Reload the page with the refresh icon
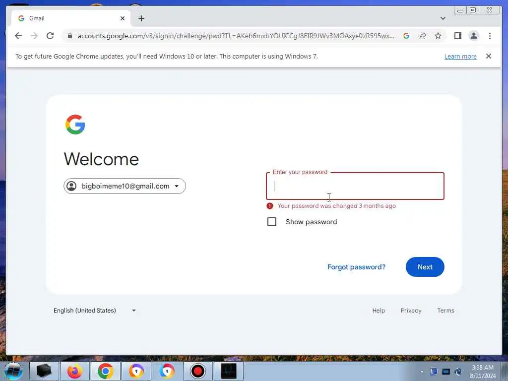This screenshot has width=508, height=381. pyautogui.click(x=50, y=36)
